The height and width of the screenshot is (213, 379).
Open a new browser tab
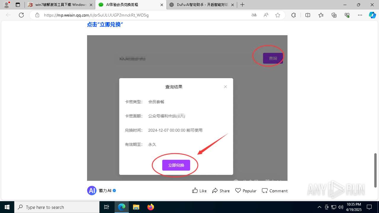[x=243, y=5]
